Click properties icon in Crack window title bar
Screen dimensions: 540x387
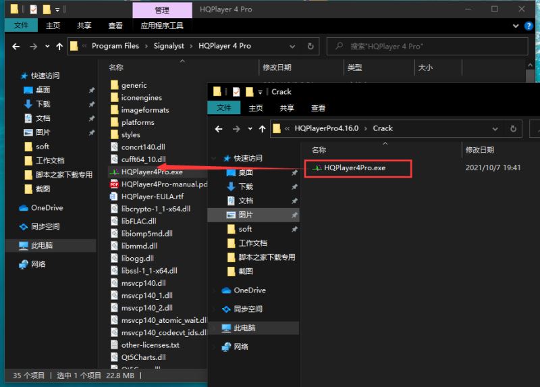[x=236, y=92]
